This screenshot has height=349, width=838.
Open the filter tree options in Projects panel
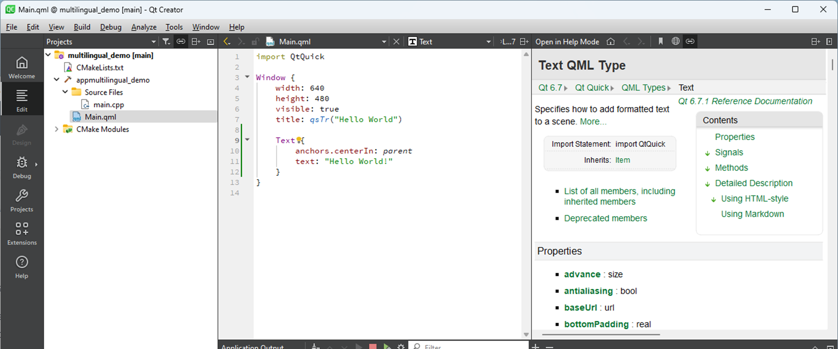[x=166, y=41]
